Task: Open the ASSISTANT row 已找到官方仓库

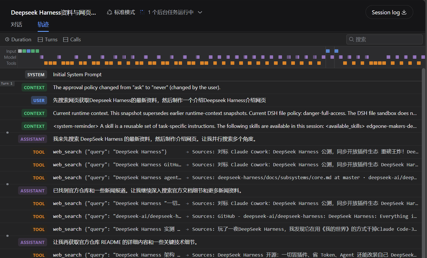Action: 211,191
